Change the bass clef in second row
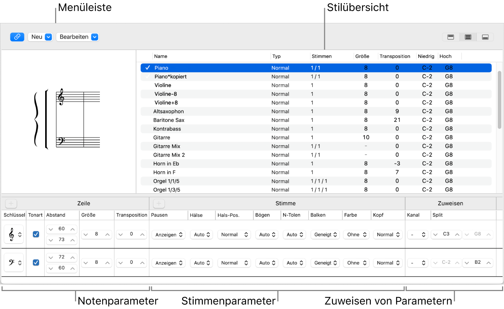The height and width of the screenshot is (309, 504). click(14, 263)
